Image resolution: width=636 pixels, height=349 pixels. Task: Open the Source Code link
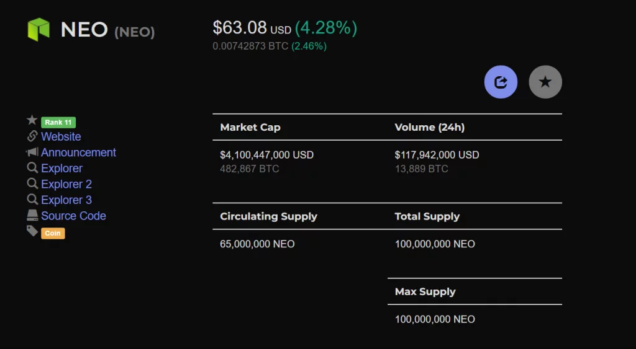(73, 215)
